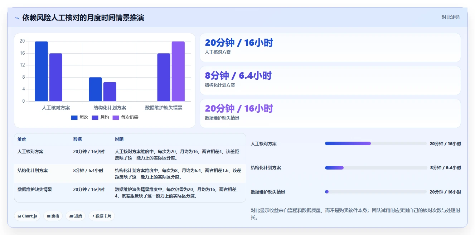This screenshot has width=475, height=235.
Task: Click the 人工核对方案 progress bar
Action: 375,143
